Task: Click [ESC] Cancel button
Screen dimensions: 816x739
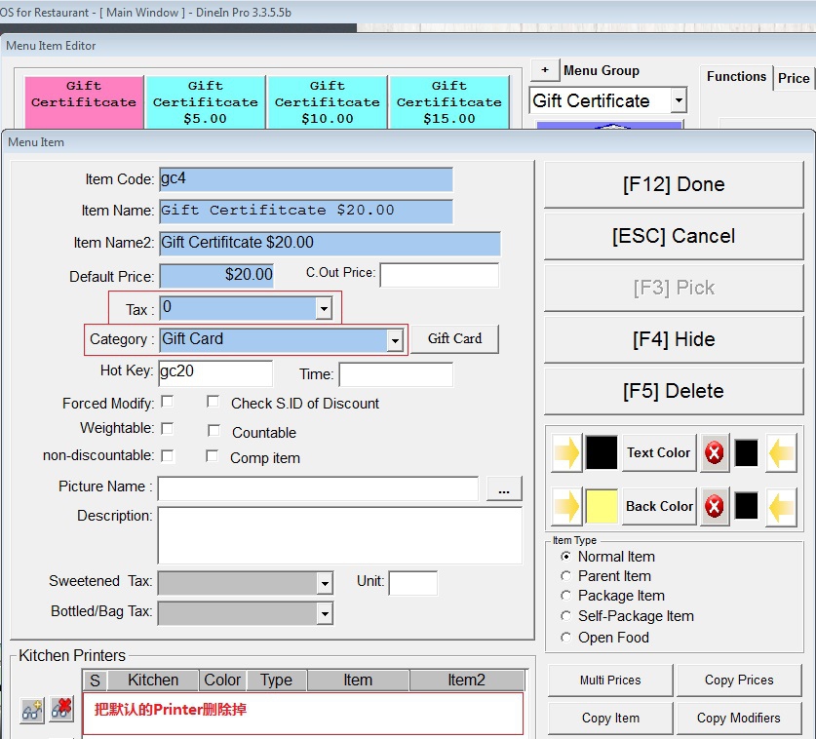Action: pos(674,236)
